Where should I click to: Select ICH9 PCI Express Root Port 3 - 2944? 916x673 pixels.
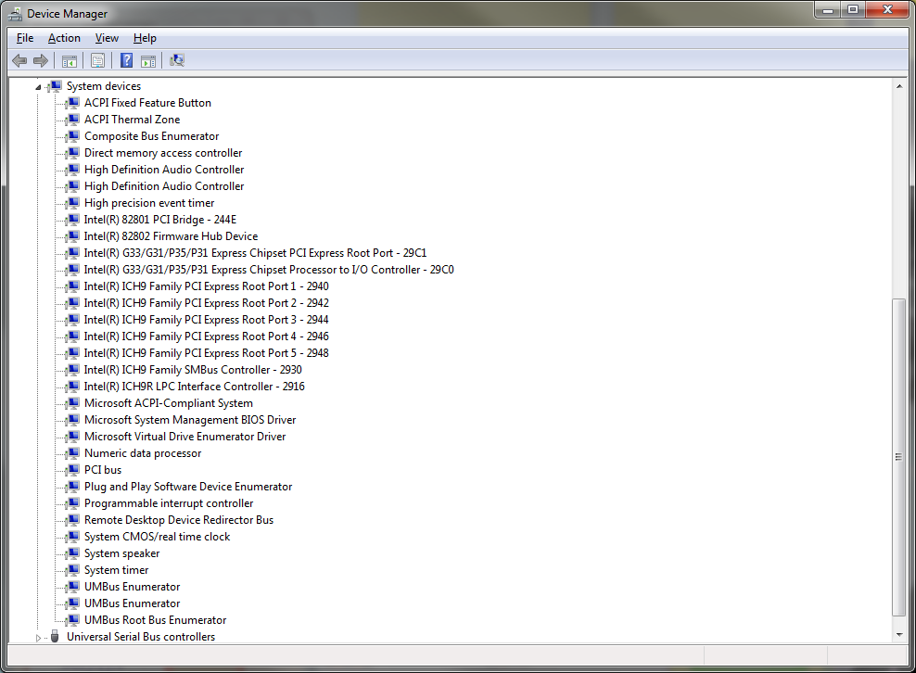tap(206, 320)
